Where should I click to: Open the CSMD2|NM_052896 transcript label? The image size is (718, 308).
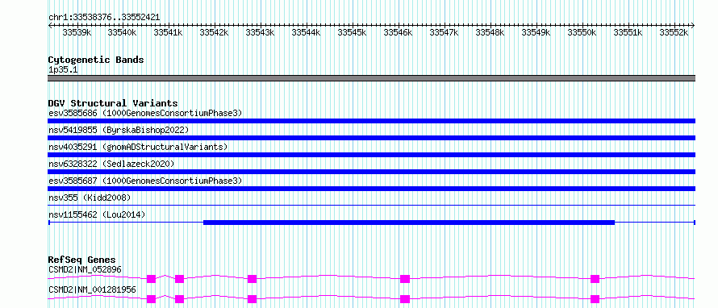pyautogui.click(x=86, y=269)
